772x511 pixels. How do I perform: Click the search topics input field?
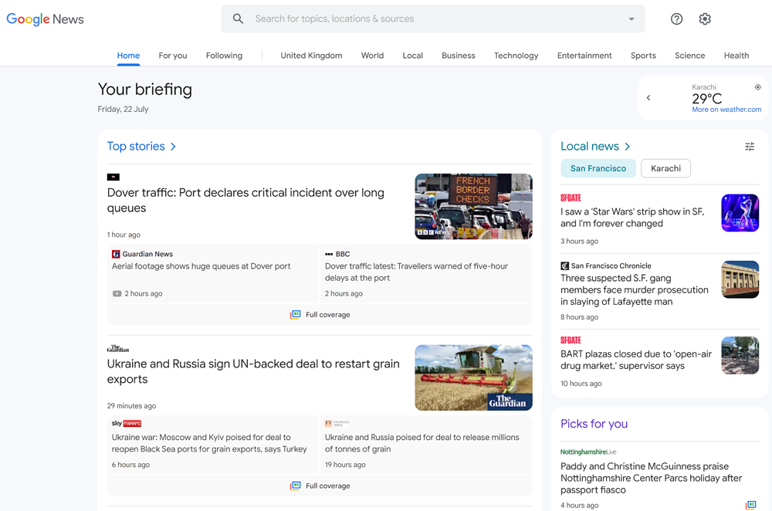click(433, 19)
